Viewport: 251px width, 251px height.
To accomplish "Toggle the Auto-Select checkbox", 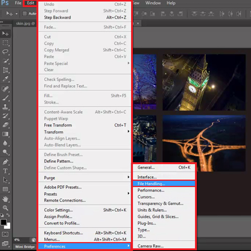I will (x=25, y=14).
